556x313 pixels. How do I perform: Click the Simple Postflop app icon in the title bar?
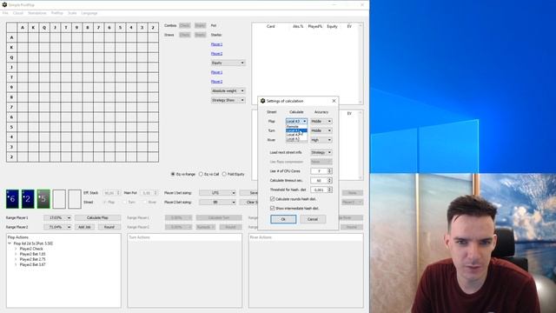(4, 4)
